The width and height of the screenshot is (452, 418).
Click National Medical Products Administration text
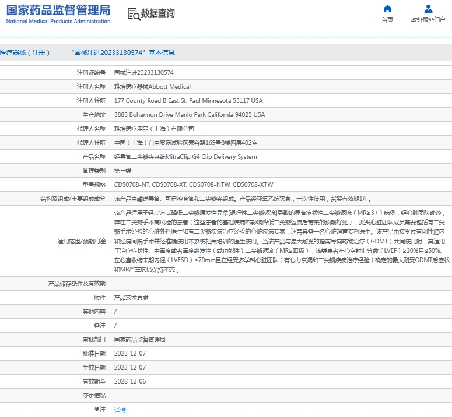58,22
